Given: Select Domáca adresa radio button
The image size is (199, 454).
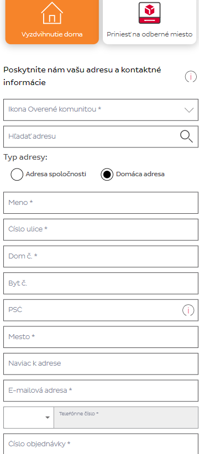Looking at the screenshot, I should [107, 175].
